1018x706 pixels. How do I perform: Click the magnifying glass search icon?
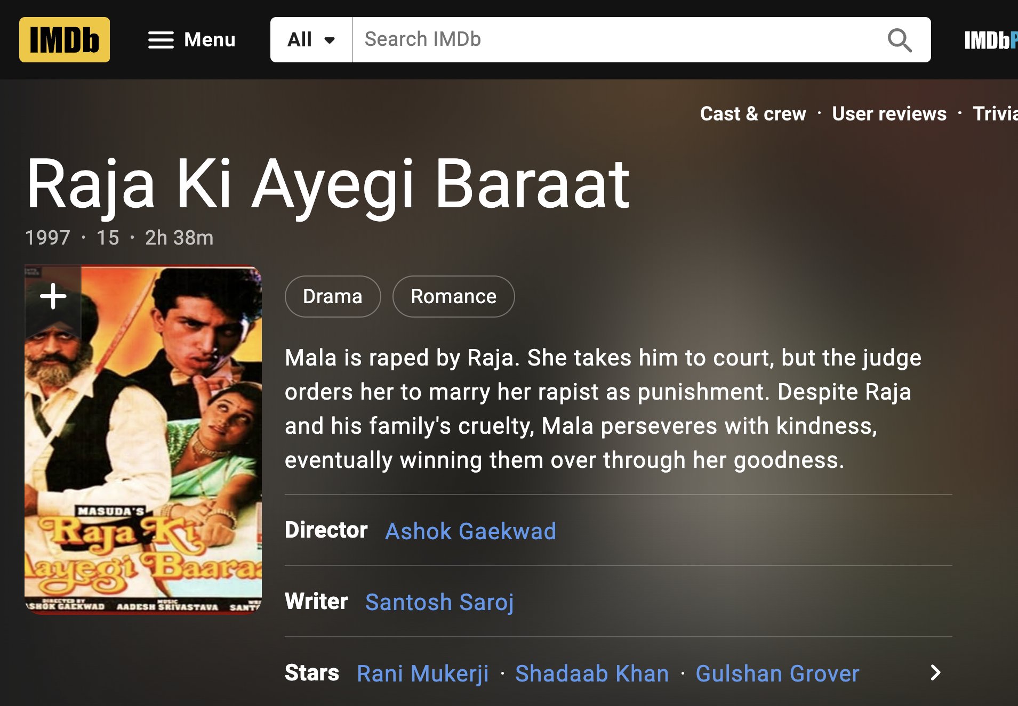(899, 40)
